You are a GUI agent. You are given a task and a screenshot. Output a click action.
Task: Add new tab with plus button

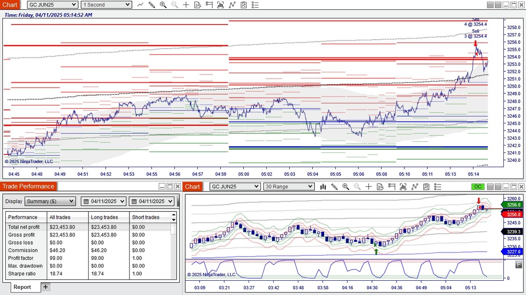coord(46,287)
